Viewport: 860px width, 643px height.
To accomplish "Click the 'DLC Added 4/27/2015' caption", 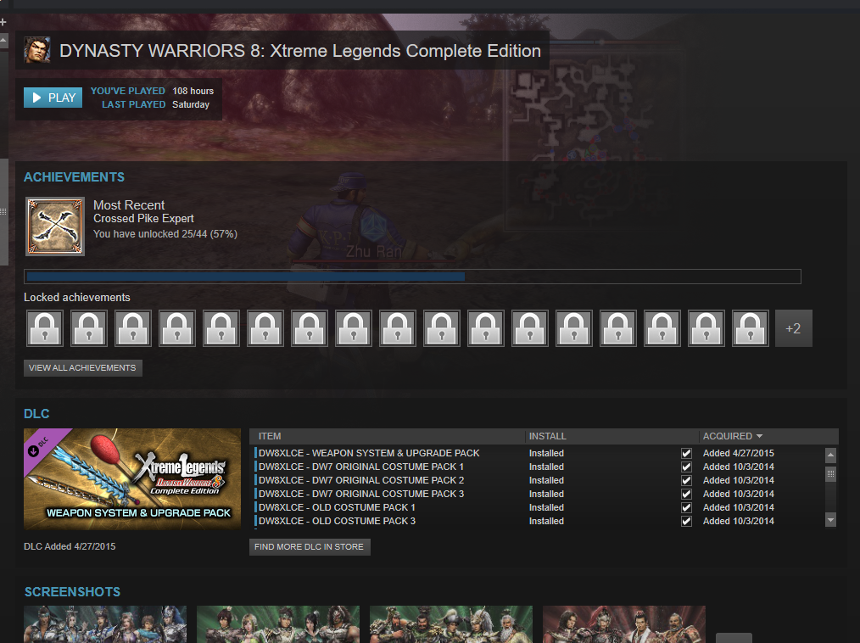I will click(x=70, y=546).
